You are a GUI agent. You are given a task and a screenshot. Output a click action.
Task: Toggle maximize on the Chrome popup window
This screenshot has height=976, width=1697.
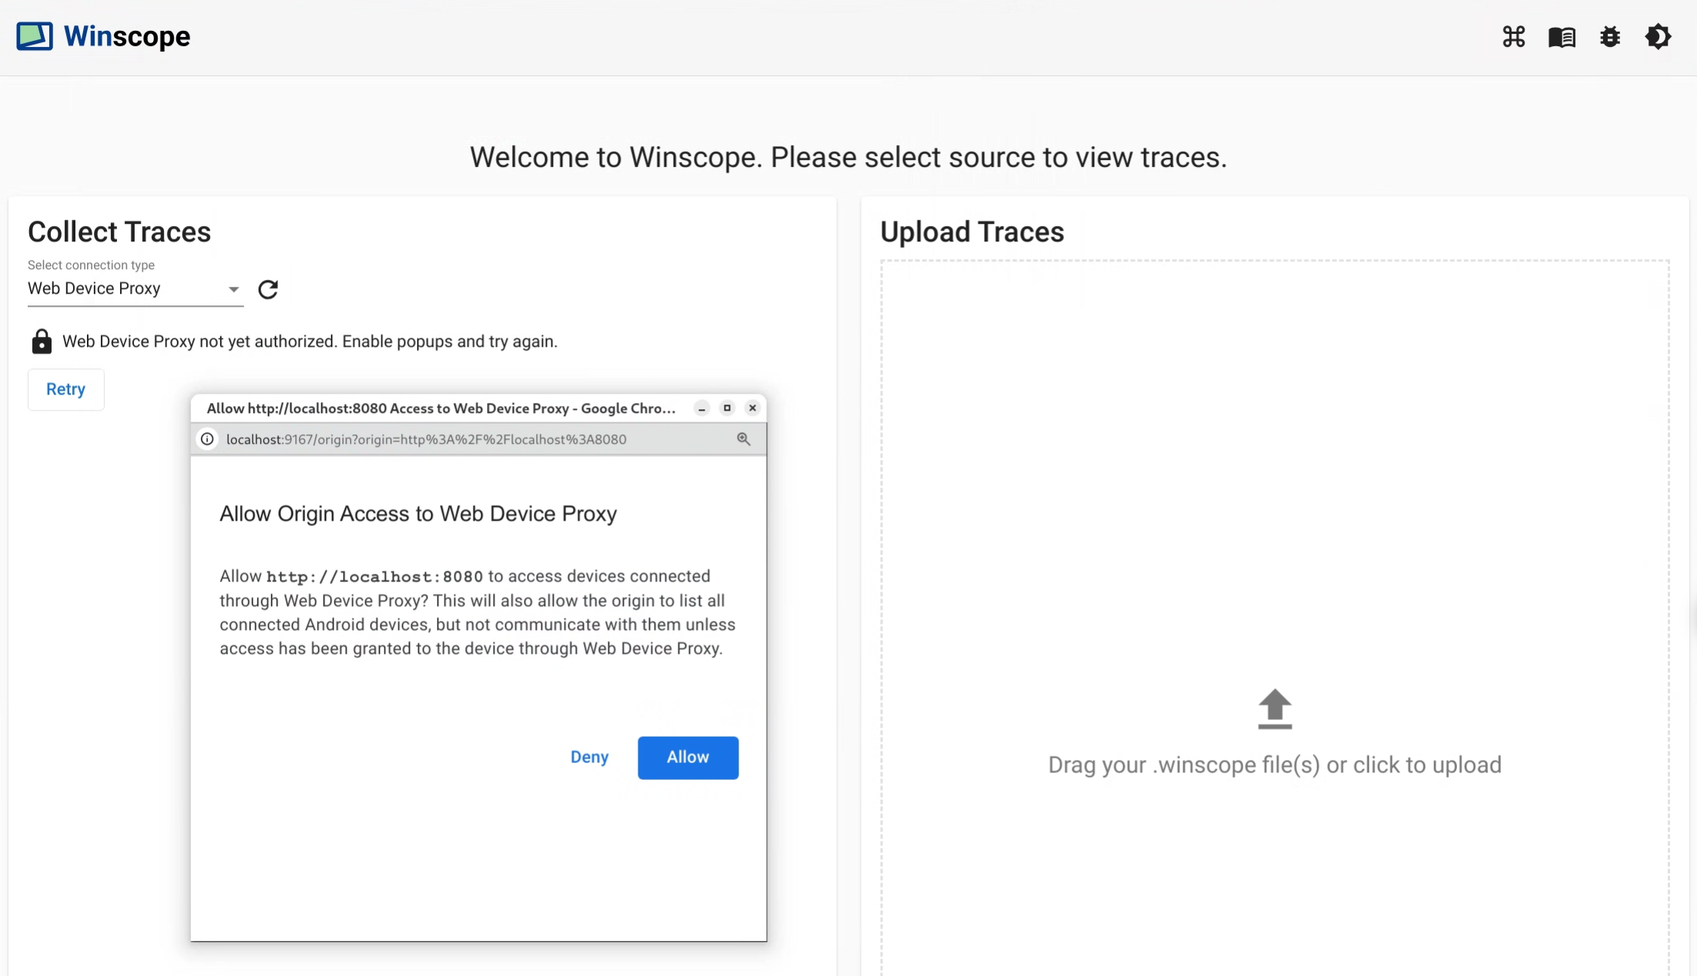[x=727, y=408]
